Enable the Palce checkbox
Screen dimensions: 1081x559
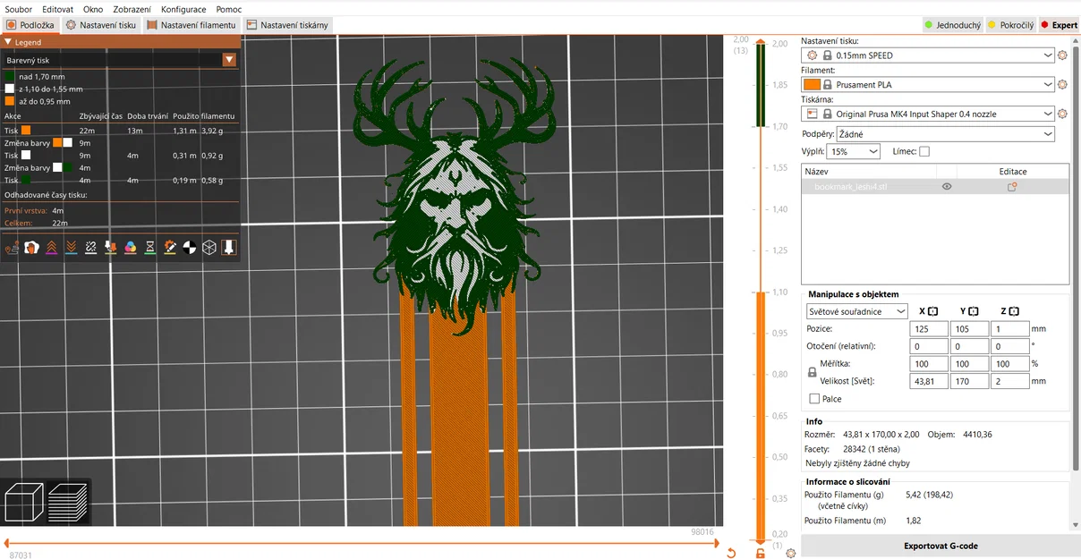click(814, 399)
